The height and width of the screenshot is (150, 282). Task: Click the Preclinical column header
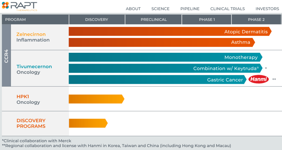click(x=154, y=20)
